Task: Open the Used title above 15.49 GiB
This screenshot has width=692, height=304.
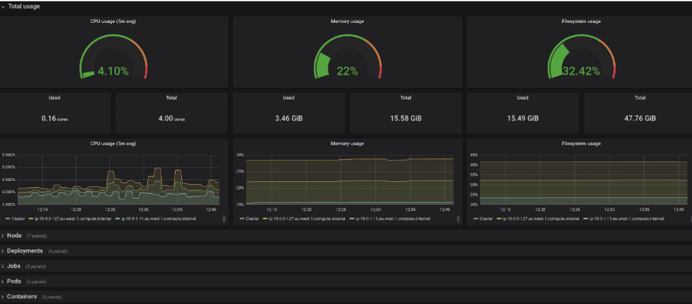Action: coord(522,97)
